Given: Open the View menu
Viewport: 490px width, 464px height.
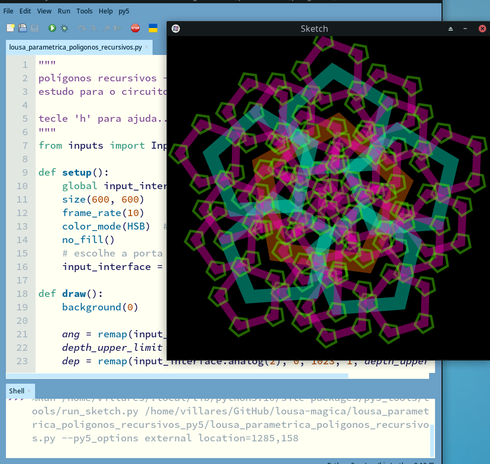Looking at the screenshot, I should click(44, 11).
